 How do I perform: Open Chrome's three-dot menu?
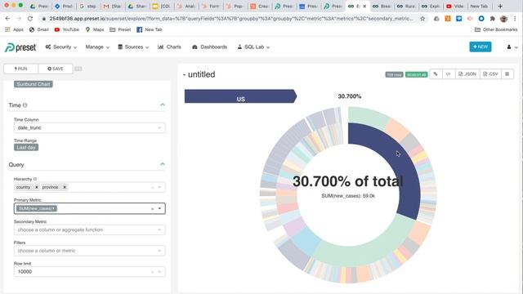(515, 19)
